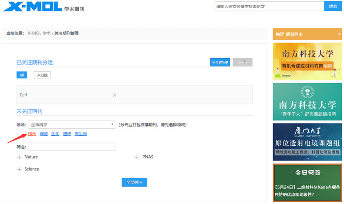
Task: Click the X-MOL logo
Action: pyautogui.click(x=33, y=7)
